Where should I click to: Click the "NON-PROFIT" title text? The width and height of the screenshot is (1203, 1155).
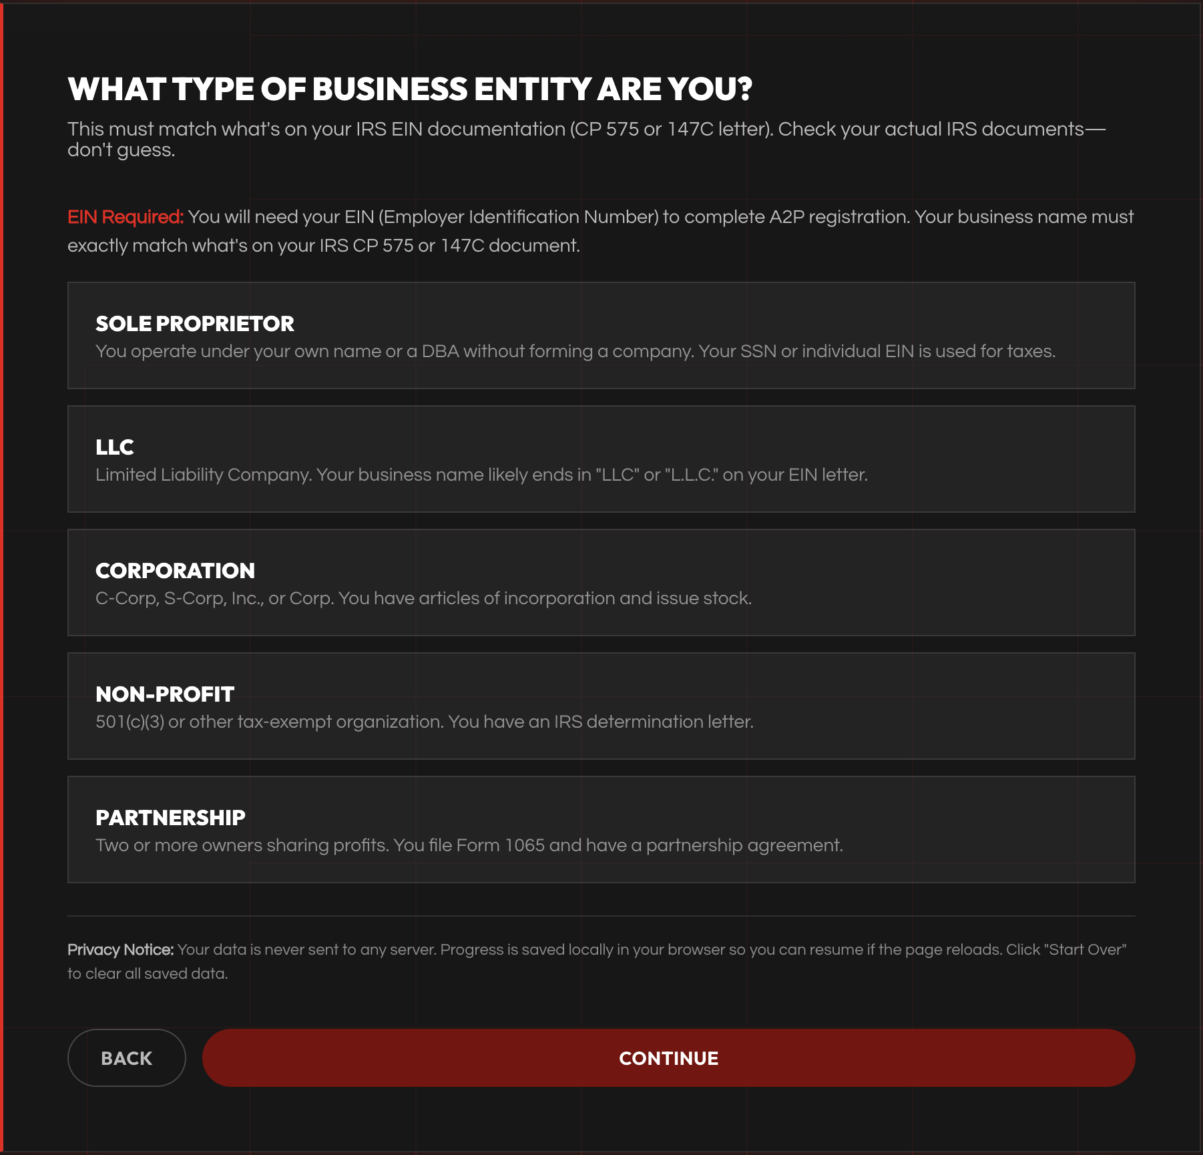[x=165, y=694]
